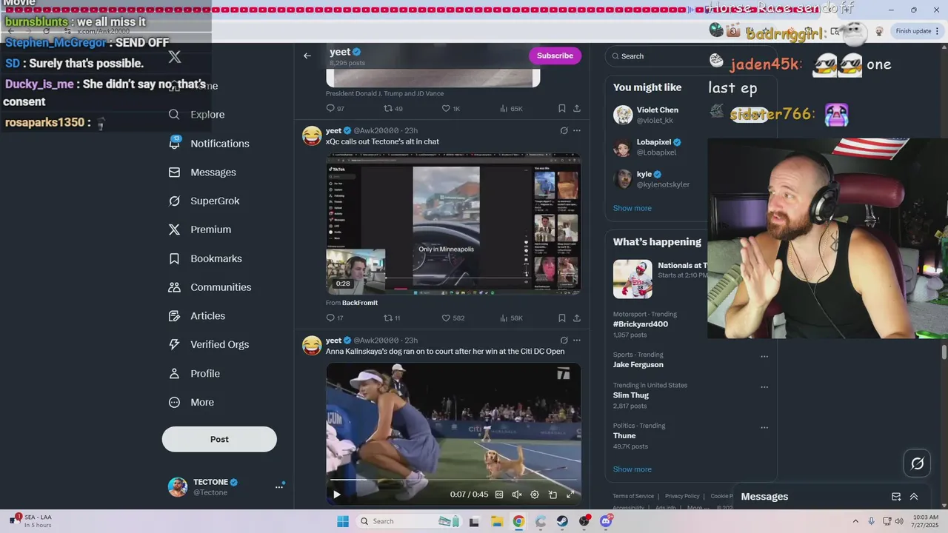Click the X logo in the sidebar
This screenshot has width=948, height=533.
[175, 57]
